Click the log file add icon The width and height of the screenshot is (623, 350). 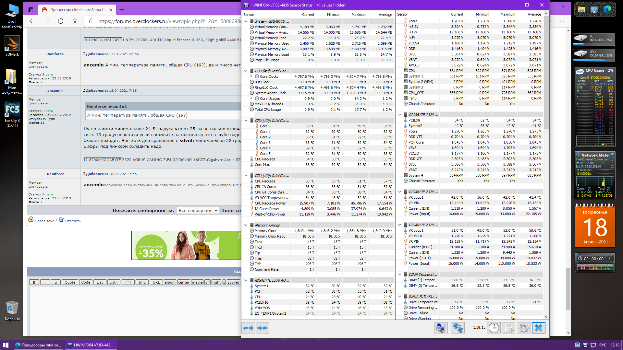click(509, 328)
